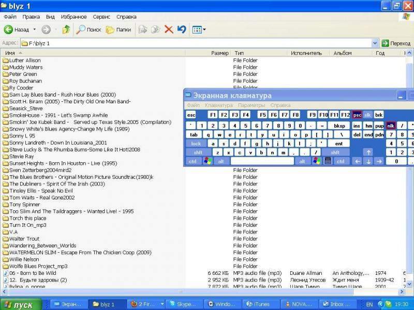Click The Dubliners - Spirit Of The Irish folder

click(x=54, y=184)
